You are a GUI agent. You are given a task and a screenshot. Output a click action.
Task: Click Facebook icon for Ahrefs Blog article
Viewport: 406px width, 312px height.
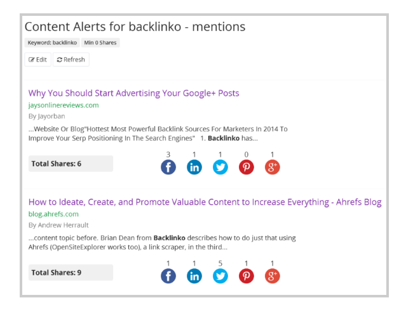(168, 276)
